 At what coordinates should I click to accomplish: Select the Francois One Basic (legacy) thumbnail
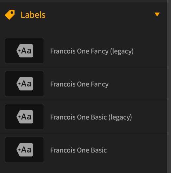coord(24,117)
